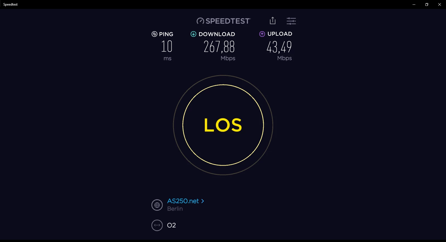Click the DOWNLOAD label
446x242 pixels.
click(217, 34)
